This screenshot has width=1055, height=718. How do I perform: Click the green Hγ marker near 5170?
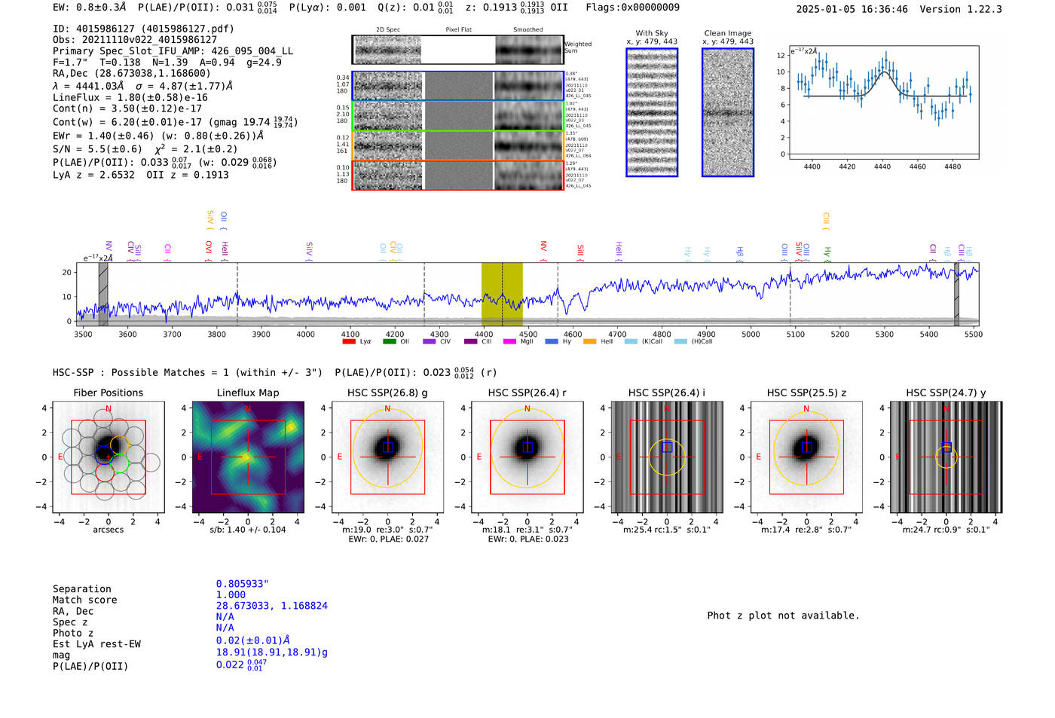tap(827, 253)
